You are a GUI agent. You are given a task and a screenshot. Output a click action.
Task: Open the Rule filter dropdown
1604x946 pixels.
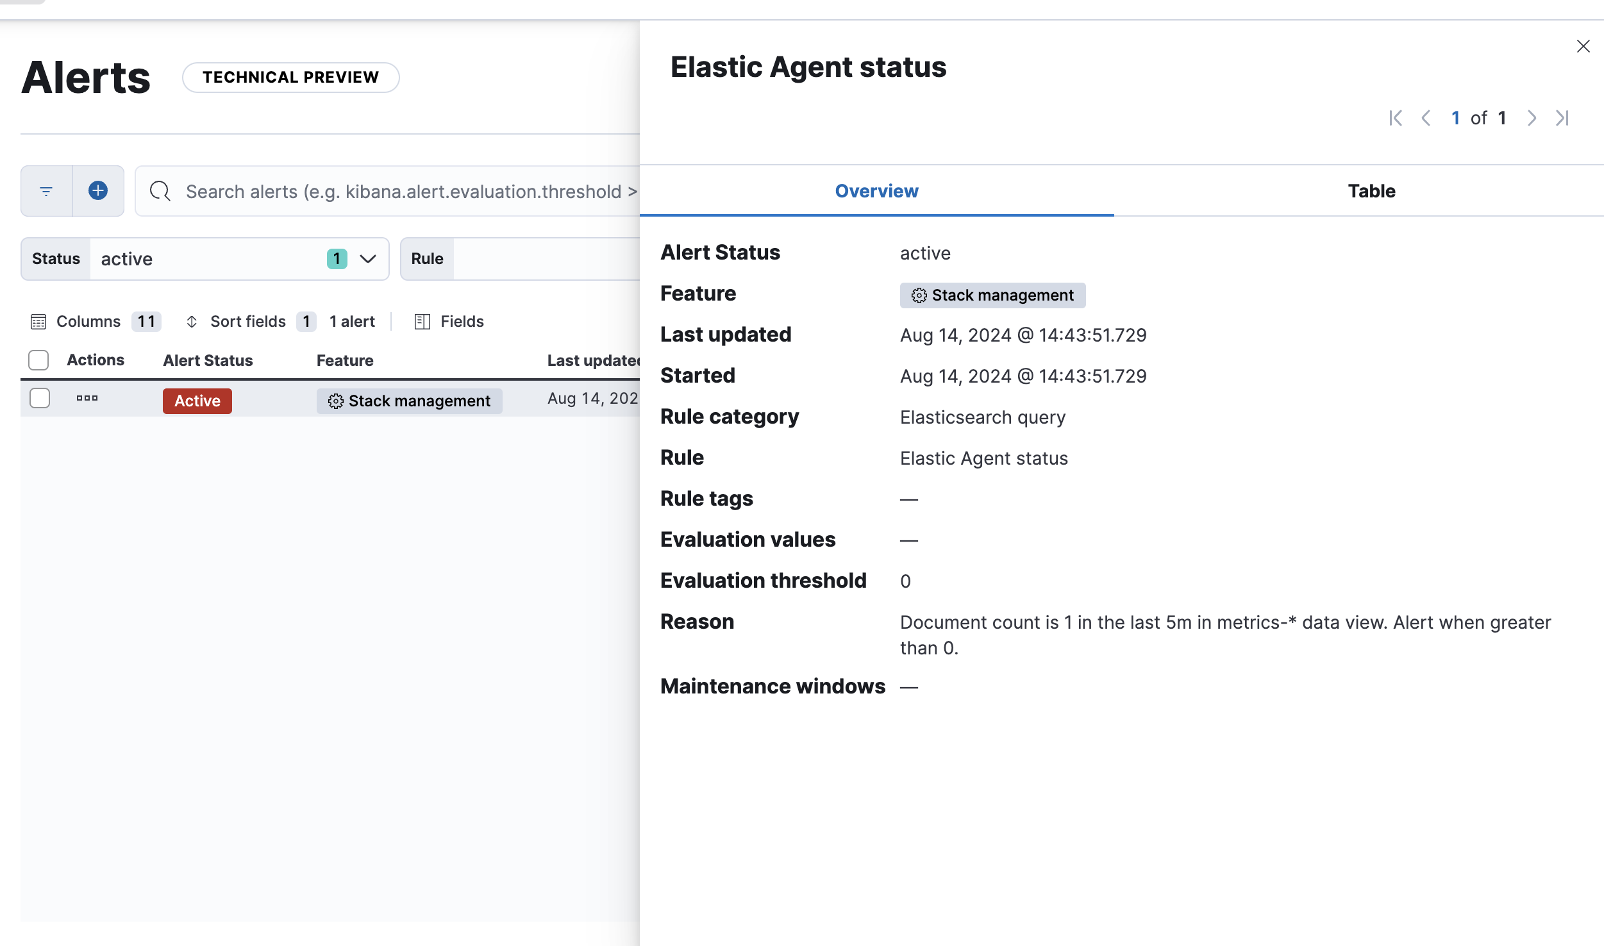pyautogui.click(x=545, y=259)
